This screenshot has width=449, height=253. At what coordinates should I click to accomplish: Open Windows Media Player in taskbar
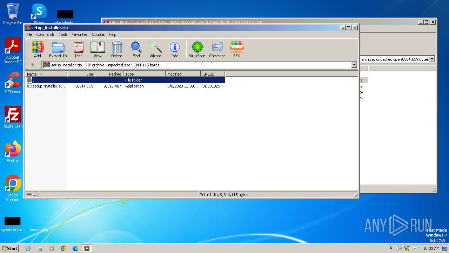pyautogui.click(x=52, y=248)
